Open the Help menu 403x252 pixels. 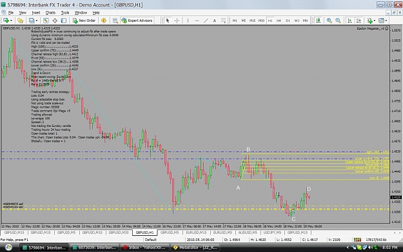tap(96, 13)
